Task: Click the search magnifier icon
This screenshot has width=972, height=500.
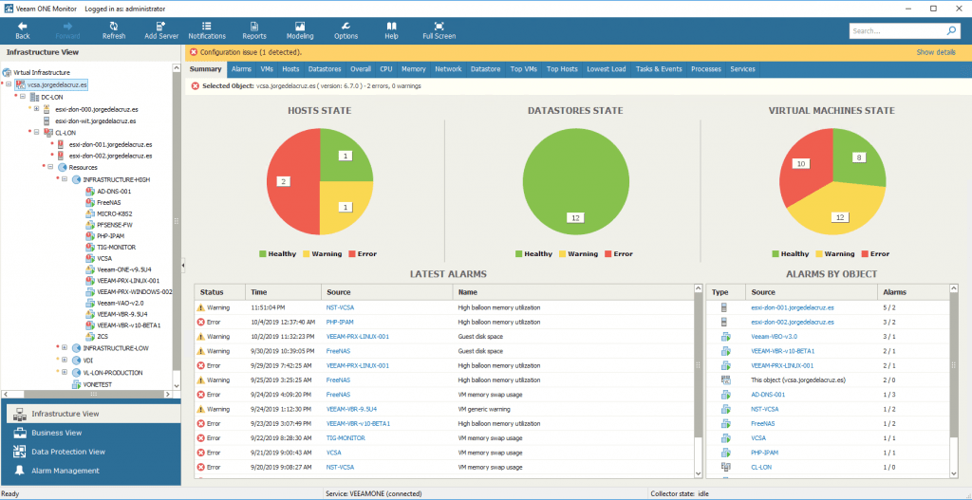Action: click(951, 31)
